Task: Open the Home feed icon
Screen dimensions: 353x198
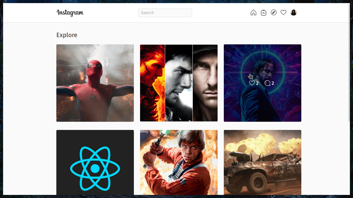Action: (254, 12)
